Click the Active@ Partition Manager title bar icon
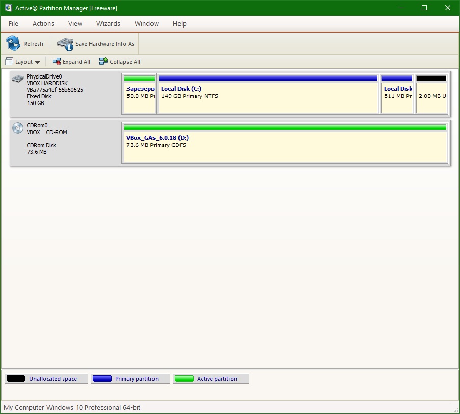This screenshot has height=414, width=460. [x=8, y=8]
